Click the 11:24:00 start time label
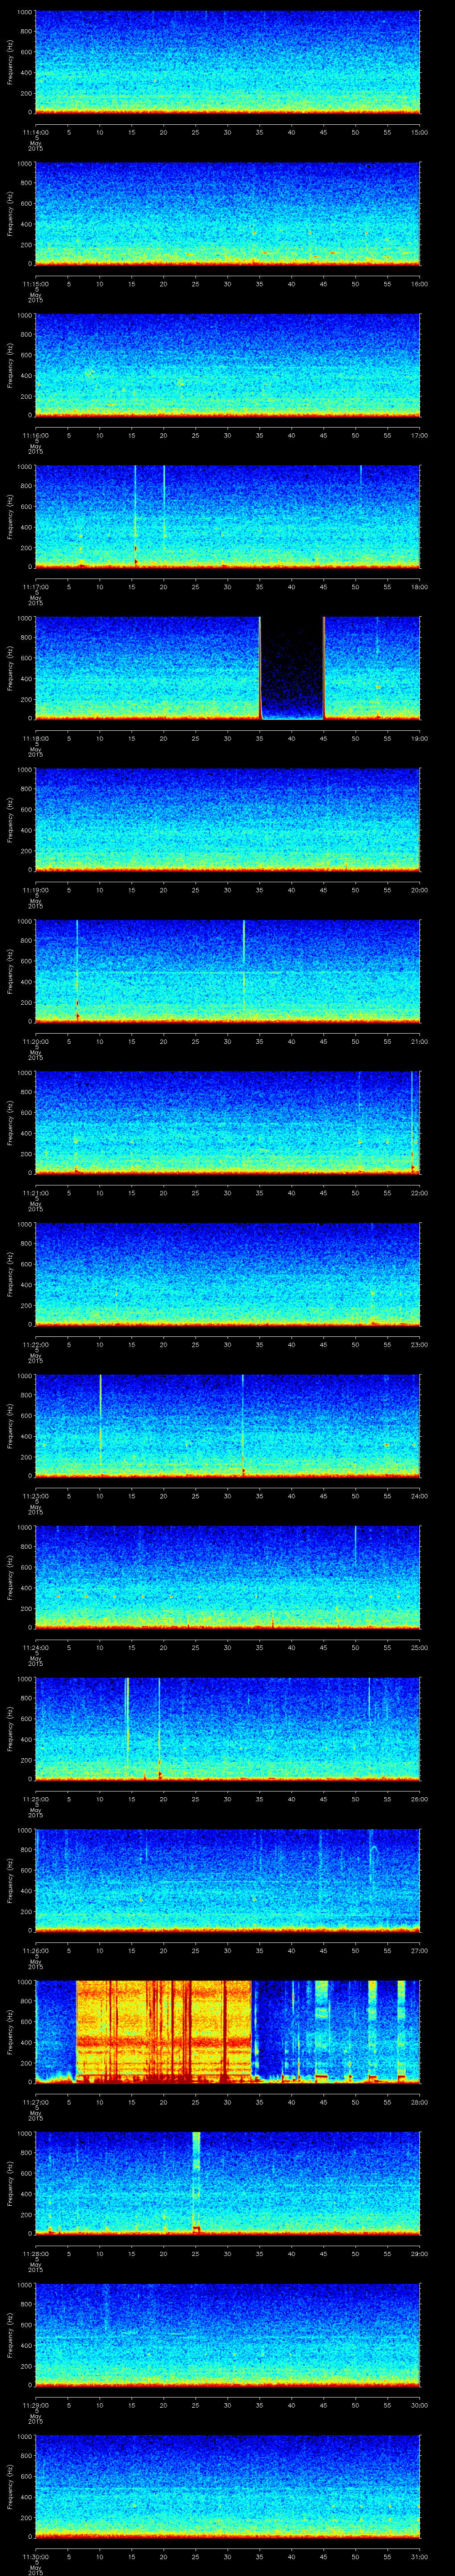This screenshot has height=2576, width=455. [x=35, y=1648]
